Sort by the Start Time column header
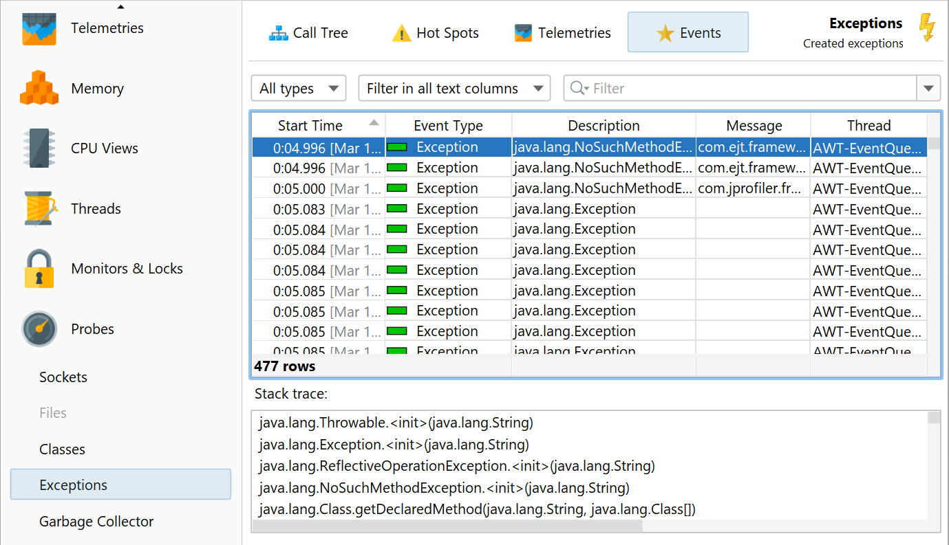Image resolution: width=949 pixels, height=545 pixels. [x=310, y=126]
